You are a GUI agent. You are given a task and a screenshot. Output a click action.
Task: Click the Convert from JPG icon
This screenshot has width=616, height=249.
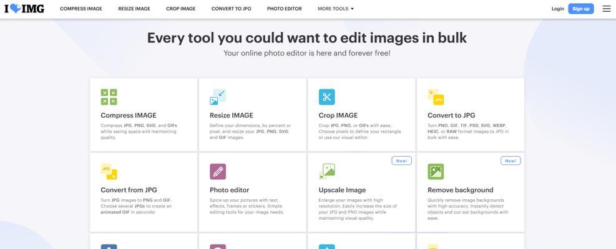click(x=109, y=171)
